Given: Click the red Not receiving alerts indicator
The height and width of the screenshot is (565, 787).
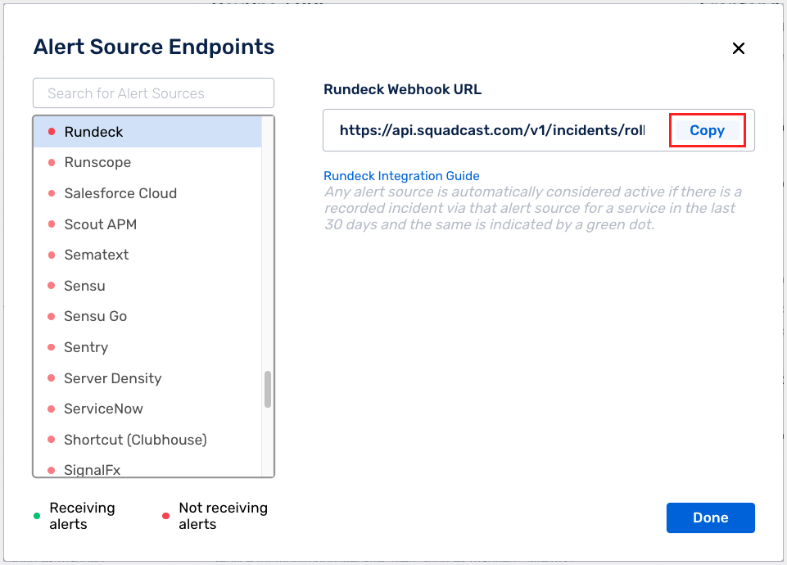Looking at the screenshot, I should [x=165, y=516].
